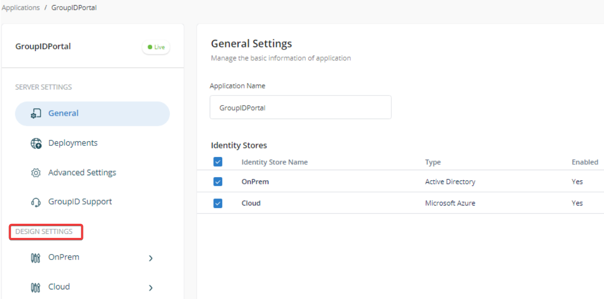The image size is (604, 299).
Task: Click the General settings monitor icon
Action: [36, 114]
